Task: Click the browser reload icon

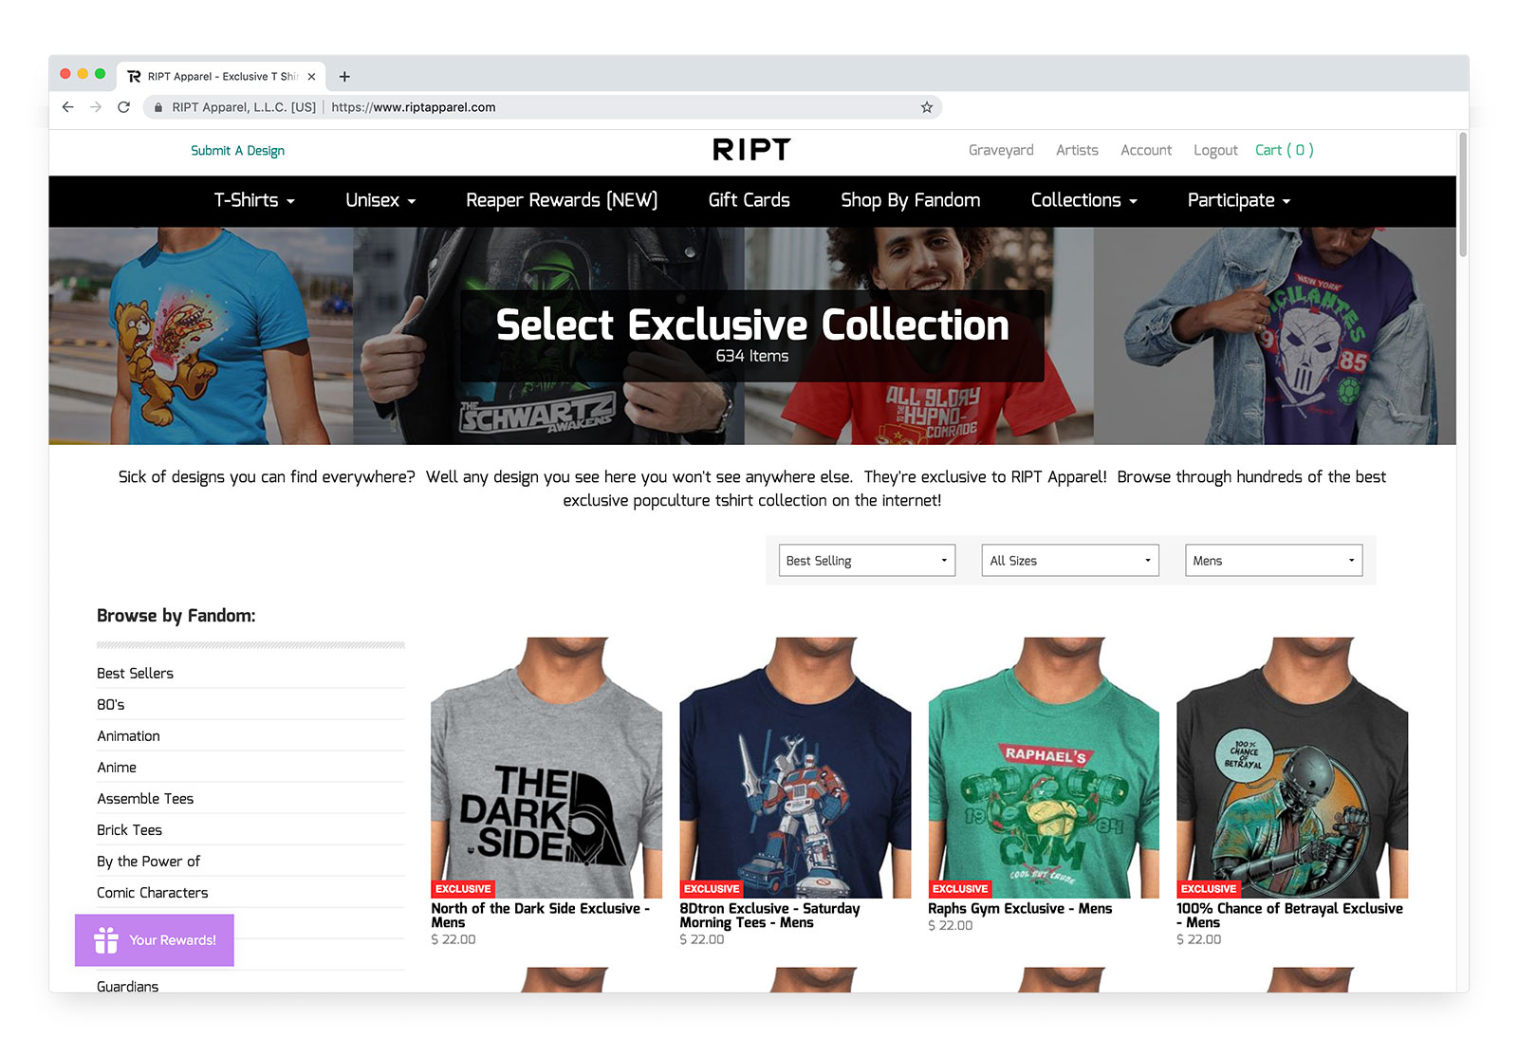Action: click(124, 107)
